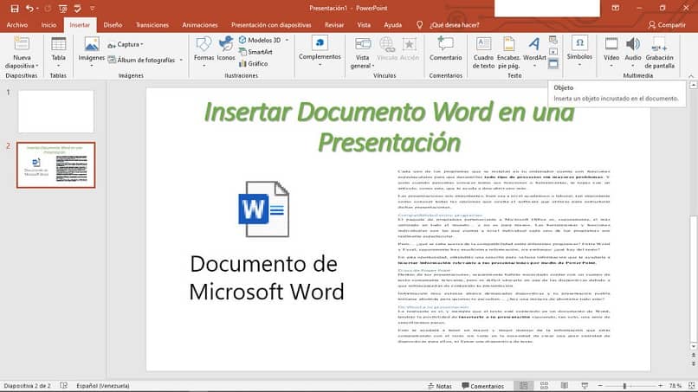Image resolution: width=698 pixels, height=392 pixels.
Task: Open ribbon display options icon
Action: (x=615, y=8)
